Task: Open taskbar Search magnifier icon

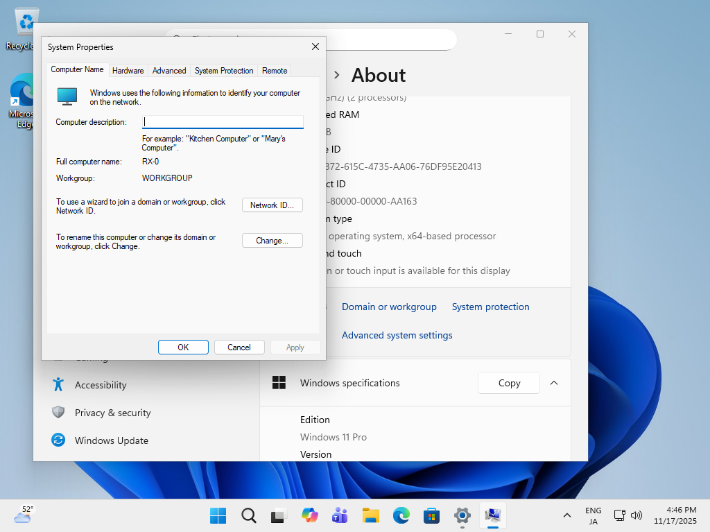Action: (x=249, y=515)
